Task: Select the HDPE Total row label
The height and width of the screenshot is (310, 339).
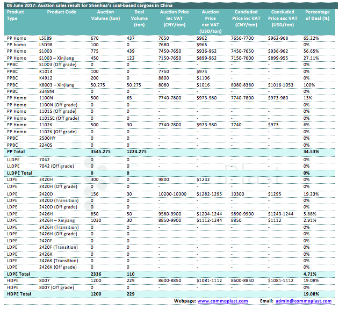Action: coord(18,294)
